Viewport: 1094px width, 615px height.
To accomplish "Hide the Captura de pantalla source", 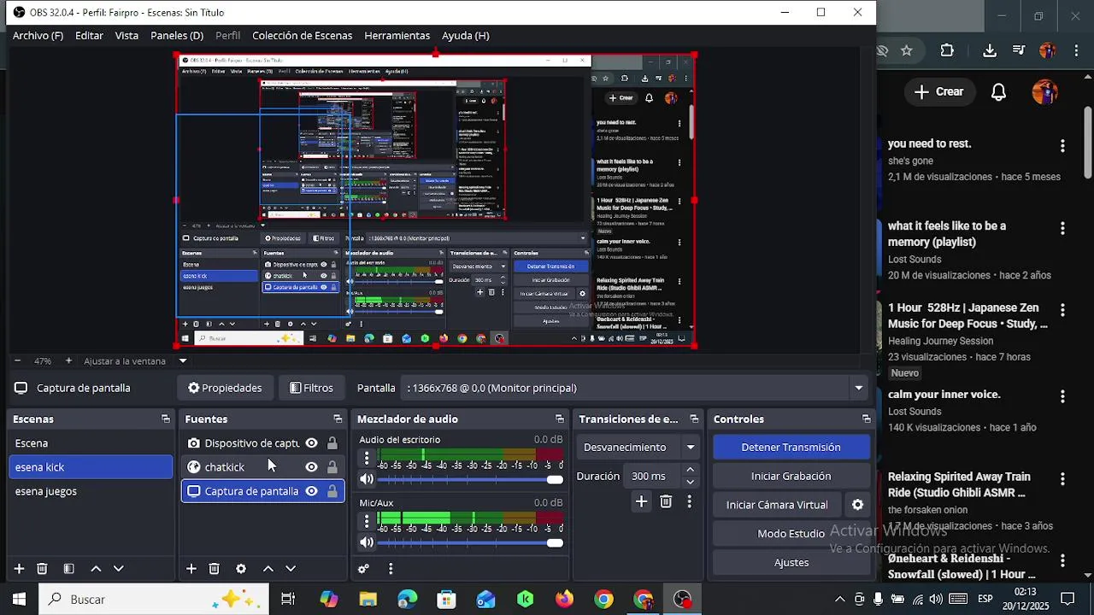I will 311,491.
